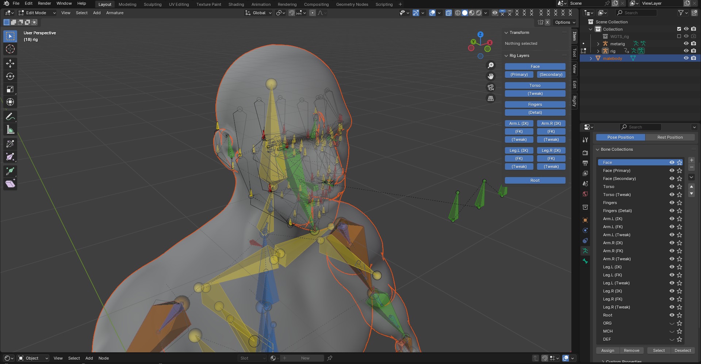The width and height of the screenshot is (701, 364).
Task: Show the DEF bone collection
Action: pos(672,339)
